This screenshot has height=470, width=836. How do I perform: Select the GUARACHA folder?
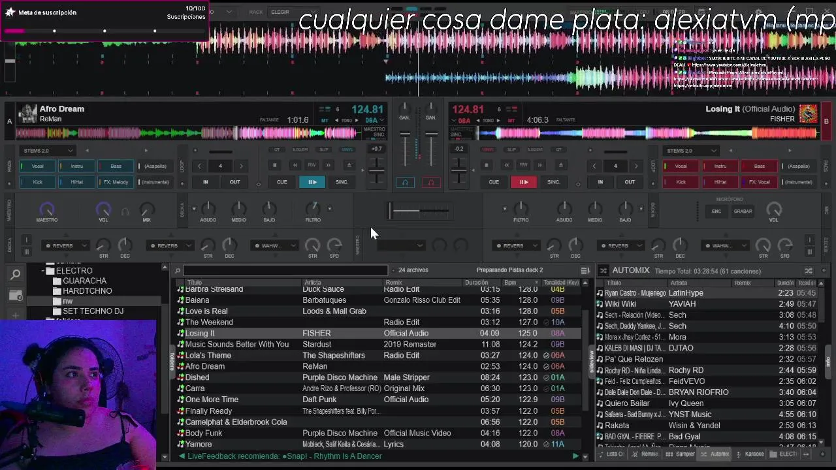(84, 281)
